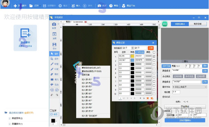Switch to the make font library tab
Viewport: 209px width, 127px height.
pos(198,24)
